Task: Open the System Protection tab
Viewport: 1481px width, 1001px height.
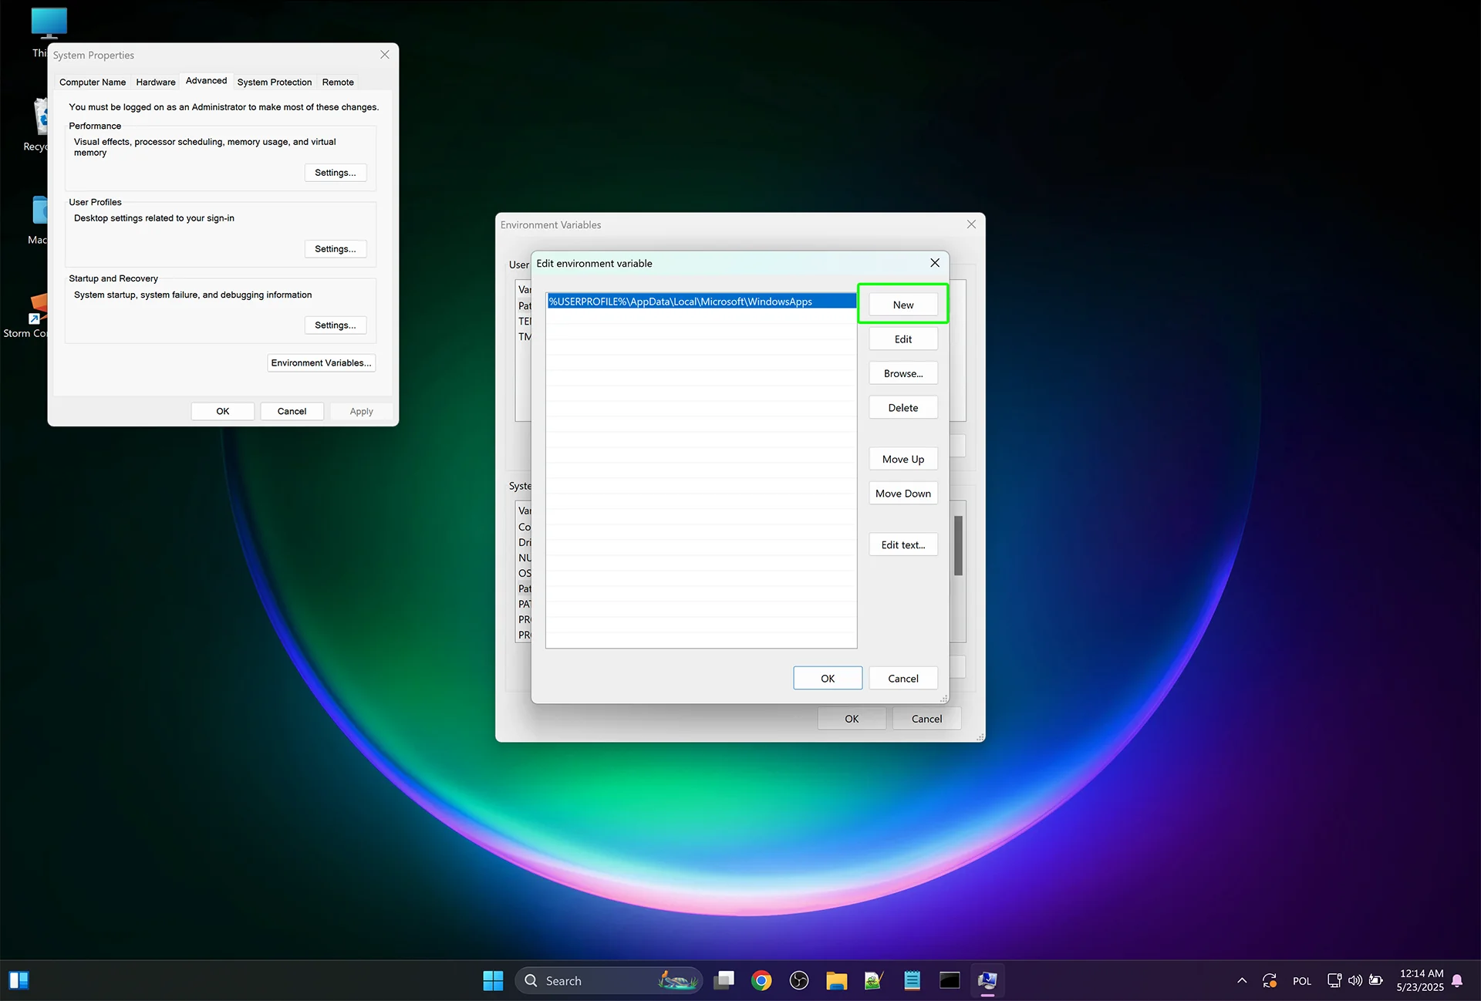Action: [274, 82]
